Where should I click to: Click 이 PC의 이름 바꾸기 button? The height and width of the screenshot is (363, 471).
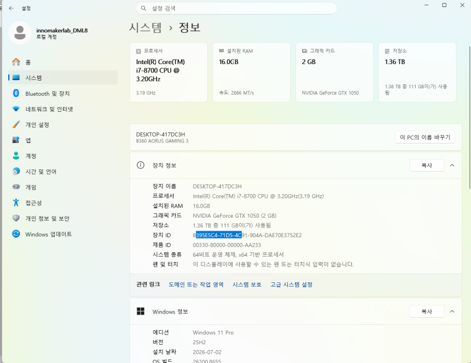point(425,137)
